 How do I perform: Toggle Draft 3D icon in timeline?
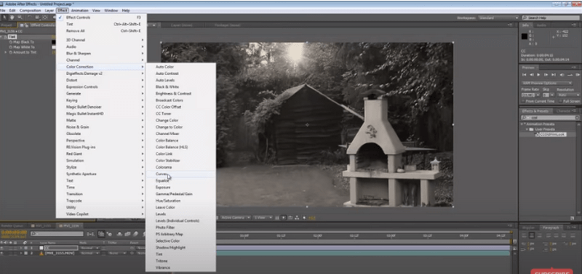(110, 234)
